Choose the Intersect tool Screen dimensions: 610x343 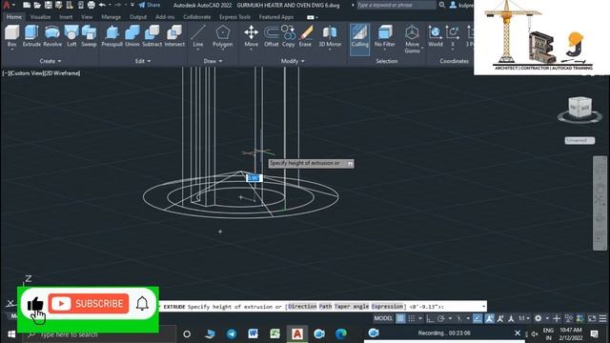coord(174,35)
